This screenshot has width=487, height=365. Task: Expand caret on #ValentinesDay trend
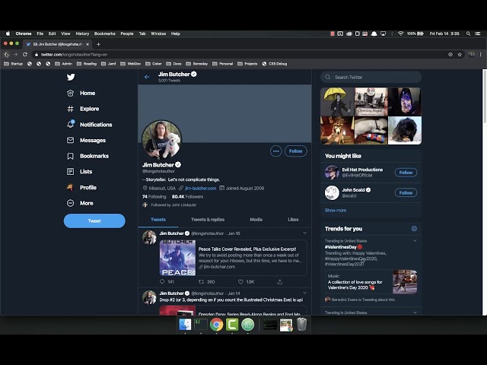pos(415,240)
